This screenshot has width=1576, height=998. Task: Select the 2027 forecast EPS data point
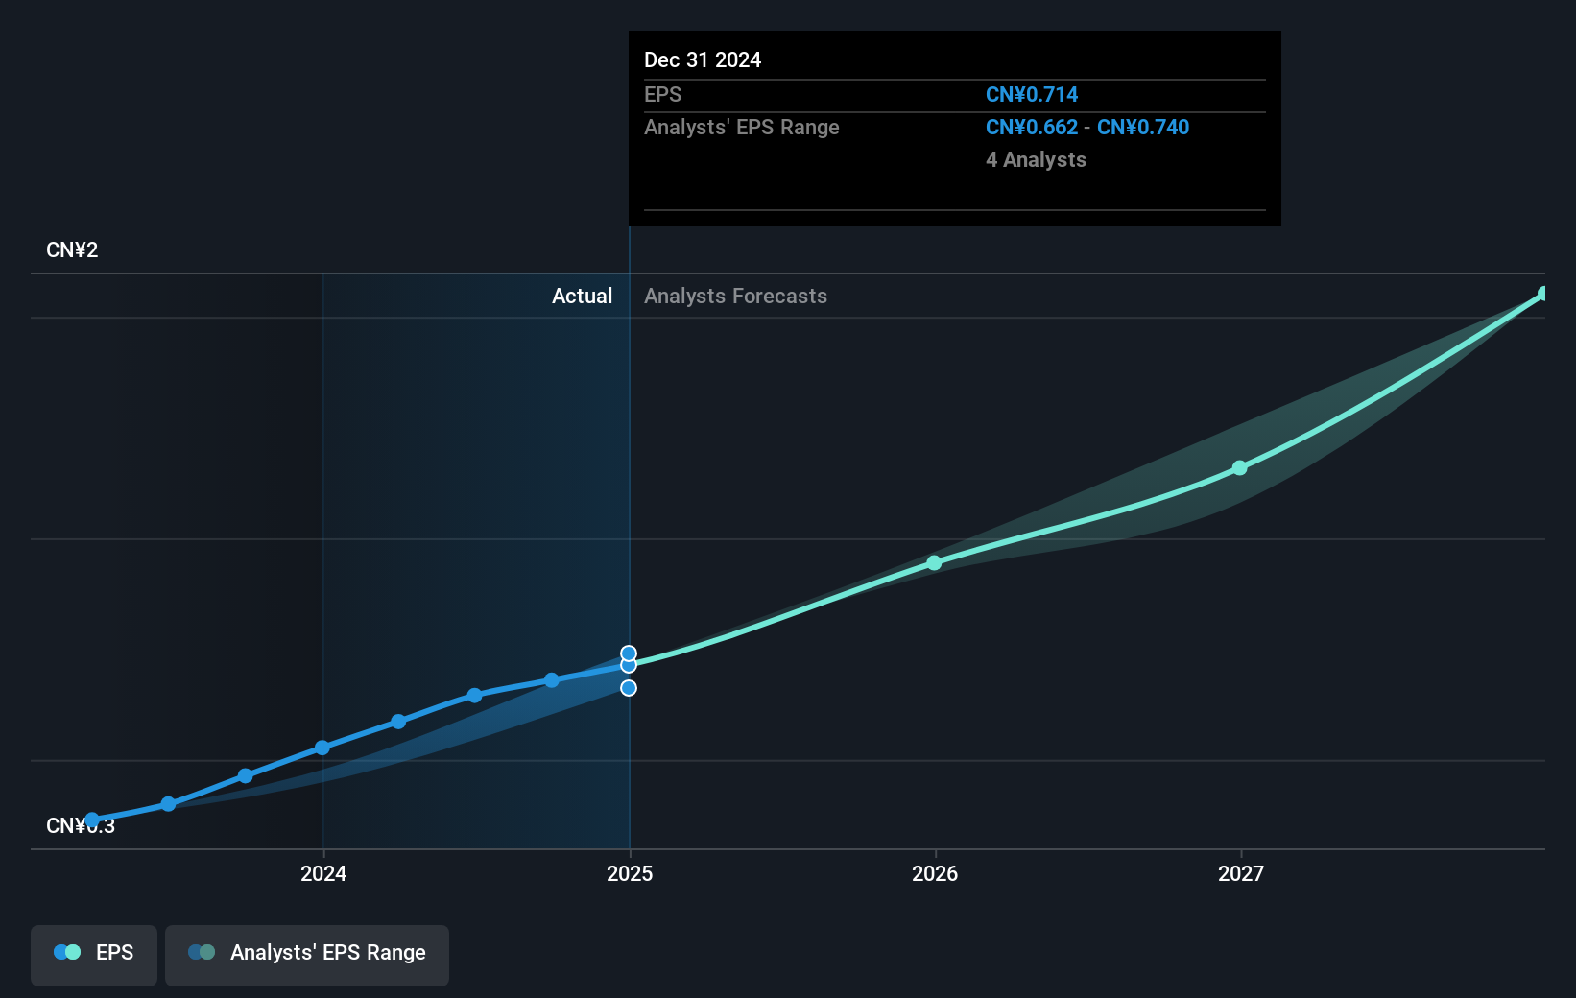click(x=1239, y=467)
